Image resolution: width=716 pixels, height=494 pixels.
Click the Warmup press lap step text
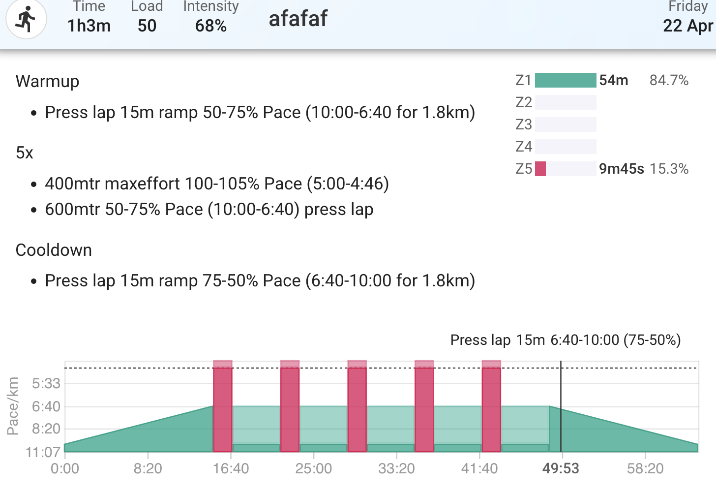tap(260, 112)
